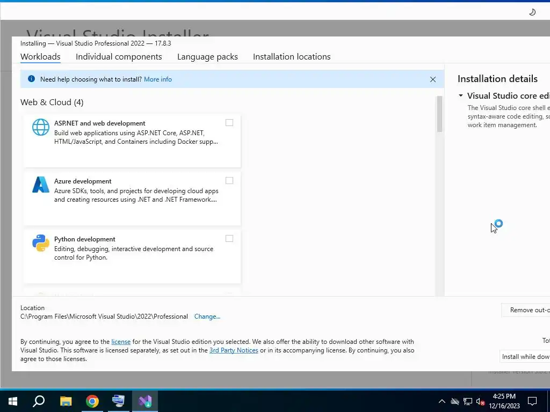Click the Installing Visual Studio Professional 2022 title
Viewport: 550px width, 412px height.
(x=96, y=43)
